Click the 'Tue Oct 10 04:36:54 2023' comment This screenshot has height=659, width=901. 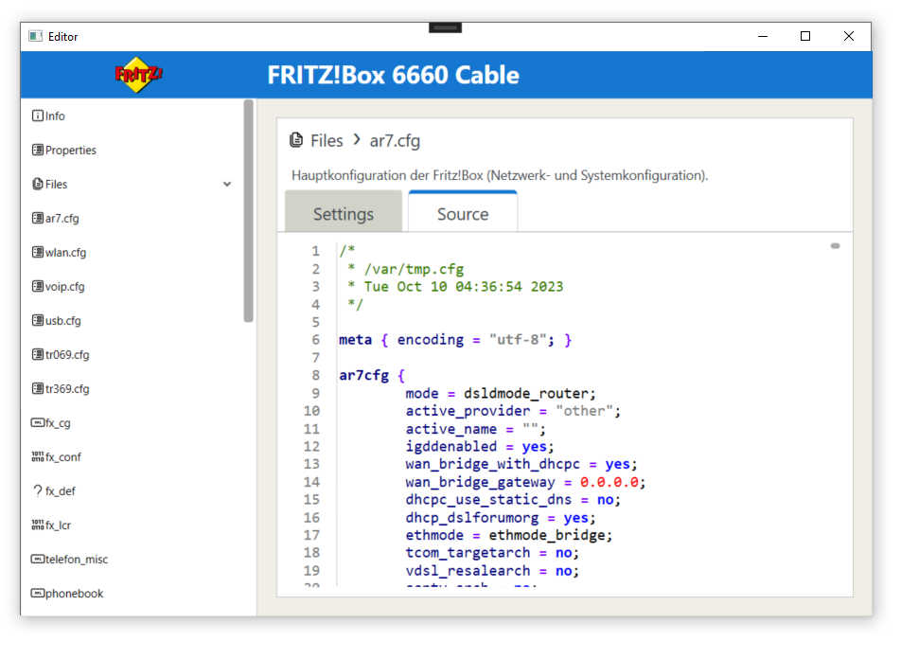point(455,287)
